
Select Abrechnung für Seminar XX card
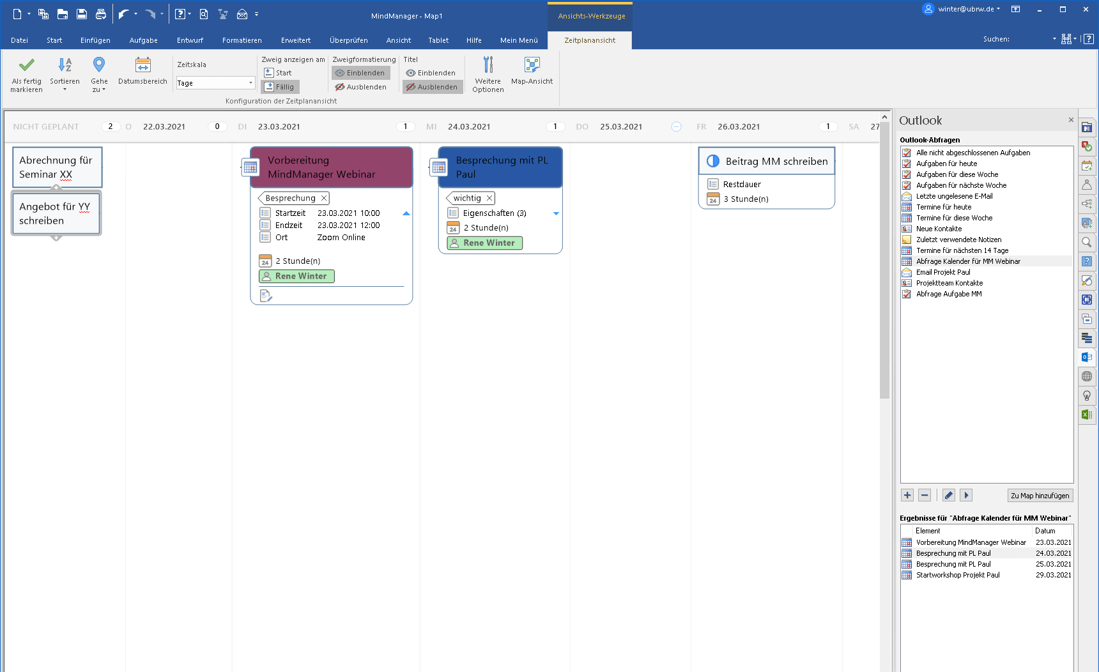point(56,167)
